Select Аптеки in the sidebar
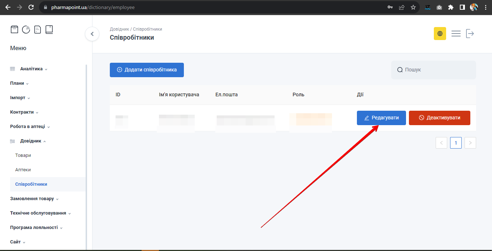Viewport: 492px width, 251px height. point(23,170)
